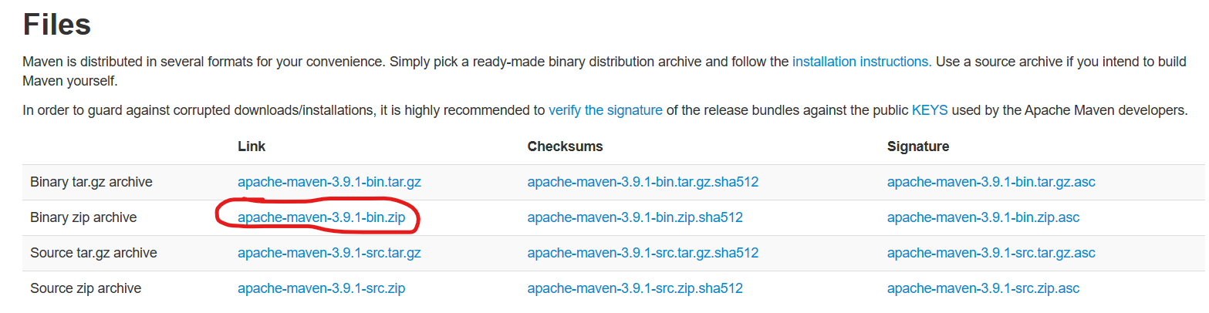Open the public KEYS link
The height and width of the screenshot is (313, 1209).
[x=930, y=110]
